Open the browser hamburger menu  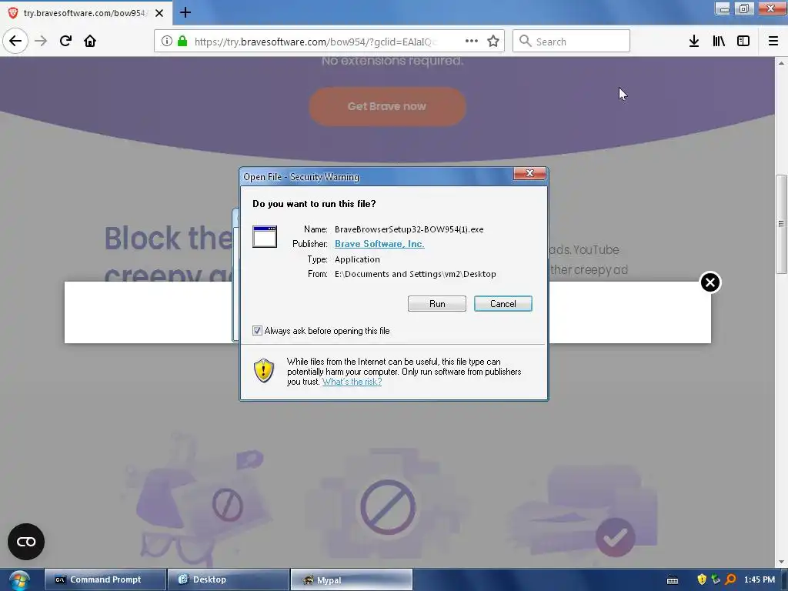773,42
